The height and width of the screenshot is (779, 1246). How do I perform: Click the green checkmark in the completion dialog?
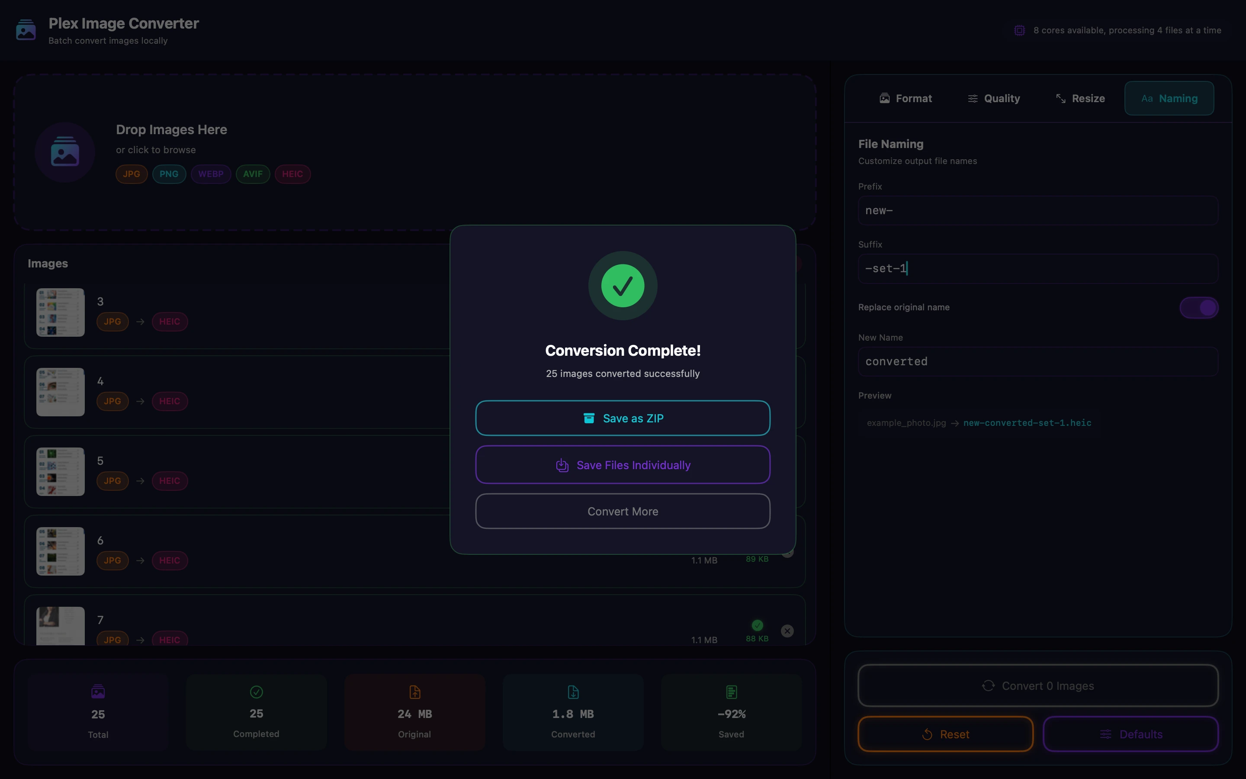(623, 286)
